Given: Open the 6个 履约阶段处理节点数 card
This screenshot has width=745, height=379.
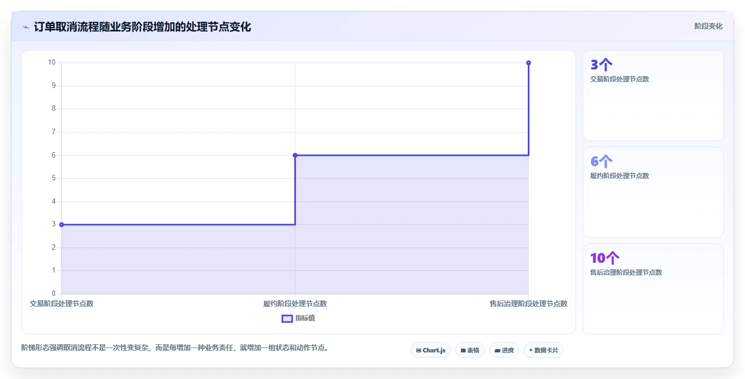Looking at the screenshot, I should pyautogui.click(x=653, y=192).
